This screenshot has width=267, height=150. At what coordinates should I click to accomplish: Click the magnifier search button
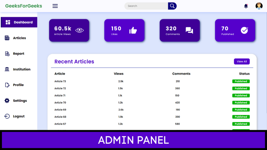coord(172,6)
